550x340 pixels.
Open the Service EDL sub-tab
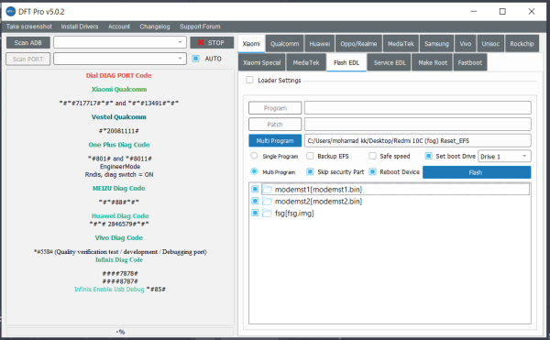(x=390, y=62)
